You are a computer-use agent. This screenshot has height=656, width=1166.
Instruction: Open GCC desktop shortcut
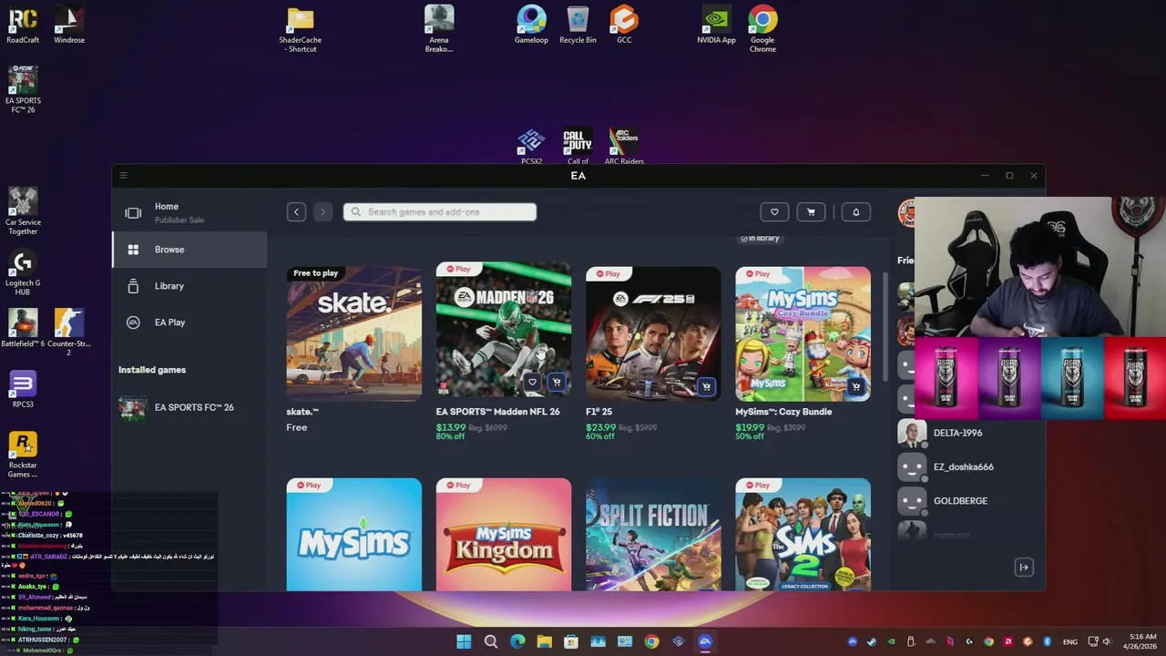click(x=624, y=26)
